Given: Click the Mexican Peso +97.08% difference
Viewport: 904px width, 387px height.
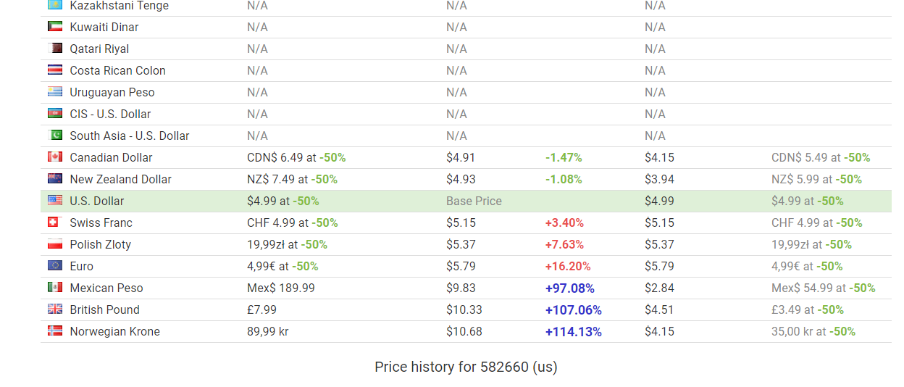Looking at the screenshot, I should coord(570,288).
